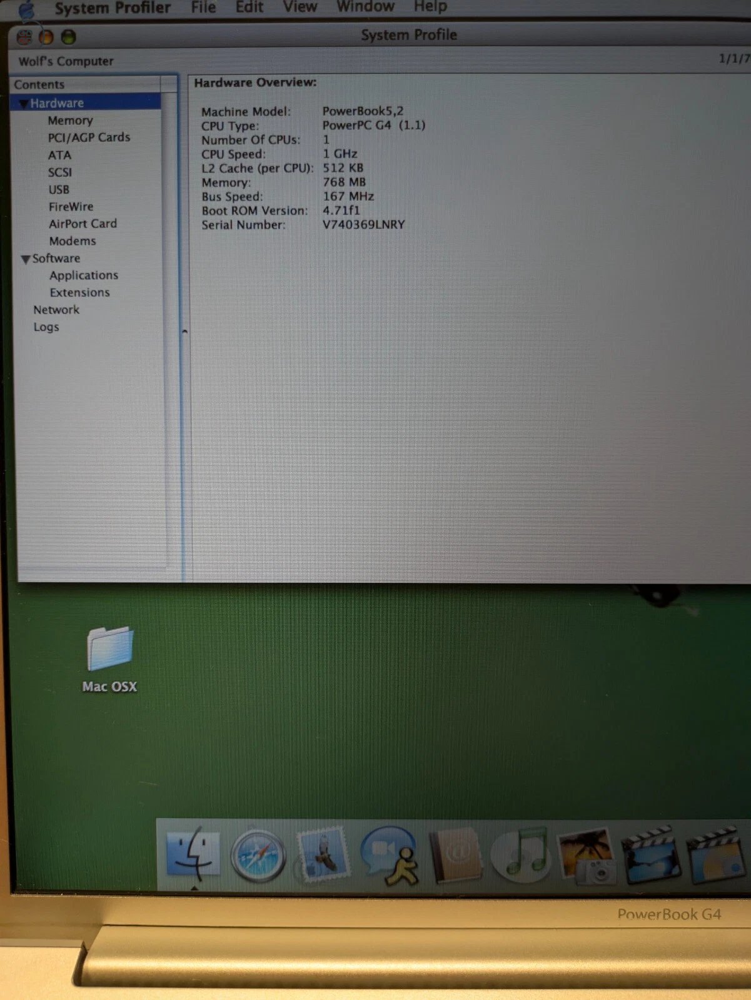Open the View menu
Image resolution: width=751 pixels, height=1000 pixels.
pyautogui.click(x=300, y=7)
